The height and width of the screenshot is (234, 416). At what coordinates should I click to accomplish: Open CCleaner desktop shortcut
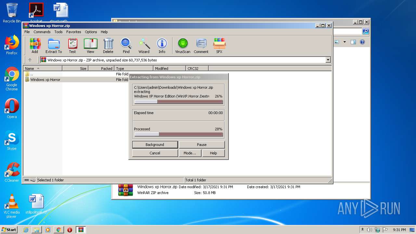pos(12,172)
